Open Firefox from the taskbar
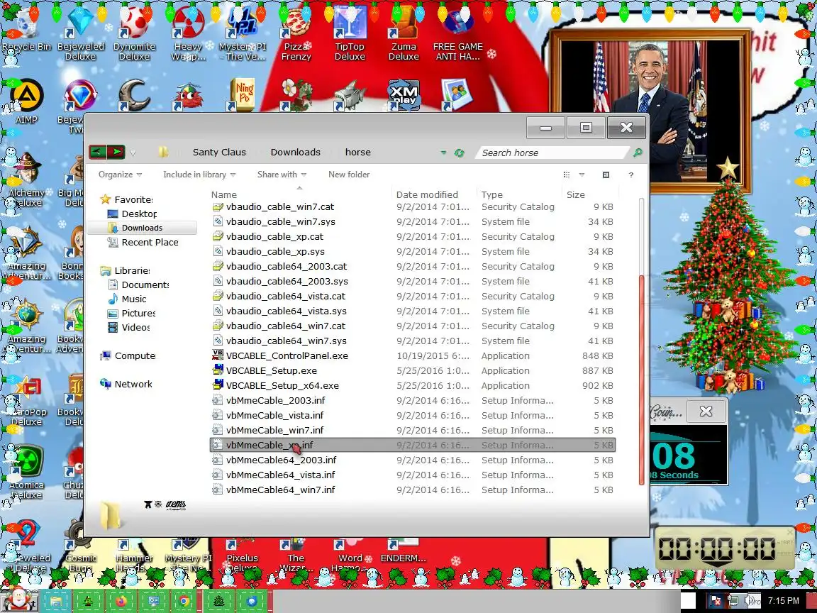The height and width of the screenshot is (613, 817). 121,601
